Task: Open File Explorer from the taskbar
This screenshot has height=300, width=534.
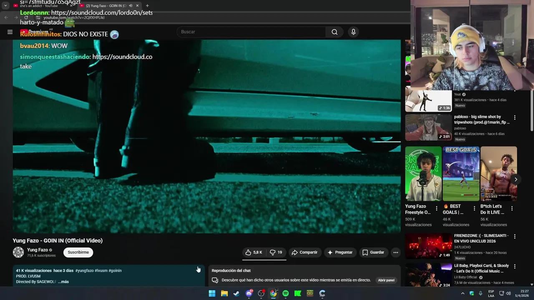Action: point(224,293)
